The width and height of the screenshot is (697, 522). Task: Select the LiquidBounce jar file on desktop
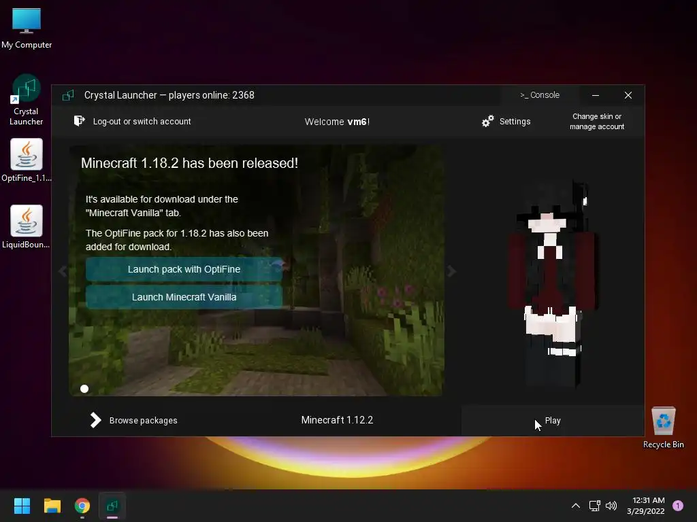[27, 227]
